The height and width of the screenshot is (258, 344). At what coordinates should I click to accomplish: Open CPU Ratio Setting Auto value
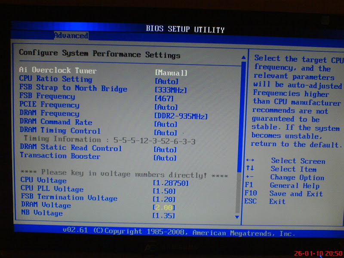[167, 81]
